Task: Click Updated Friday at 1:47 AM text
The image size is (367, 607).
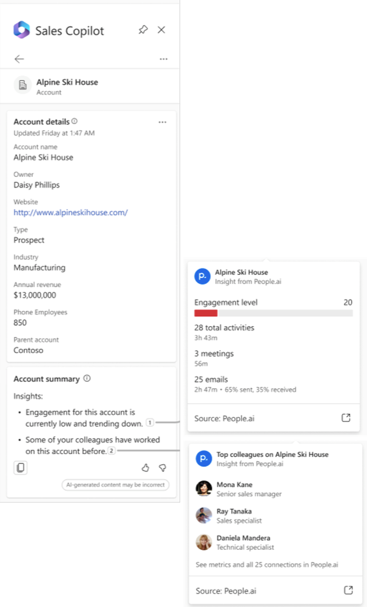Action: click(54, 133)
